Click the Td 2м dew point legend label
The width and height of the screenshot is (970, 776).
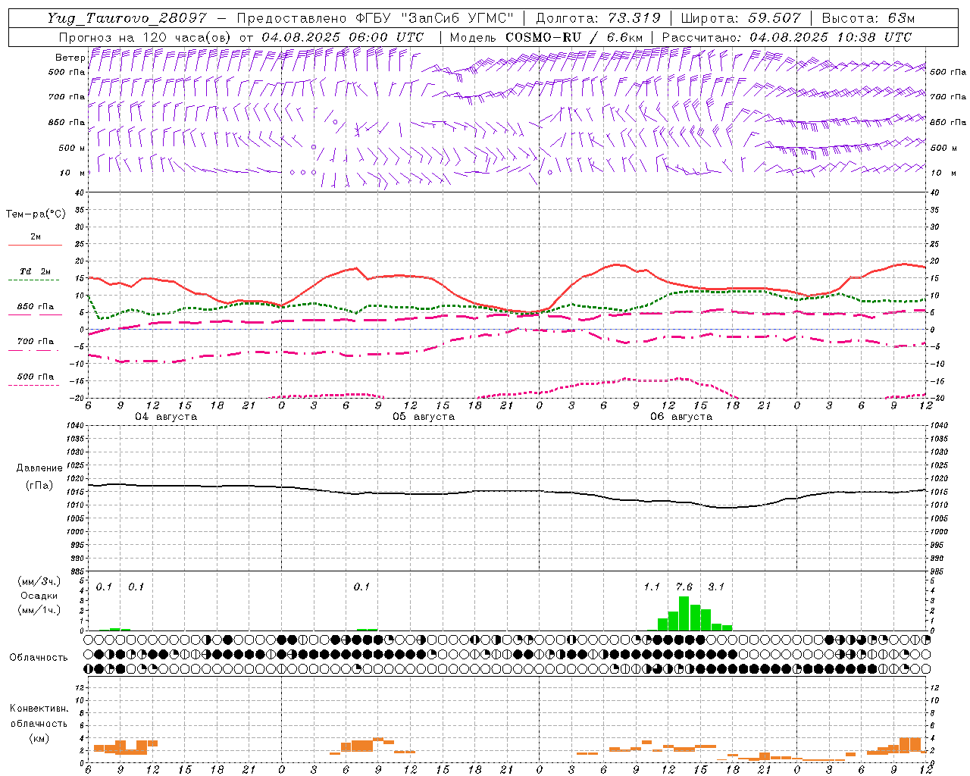tap(35, 271)
